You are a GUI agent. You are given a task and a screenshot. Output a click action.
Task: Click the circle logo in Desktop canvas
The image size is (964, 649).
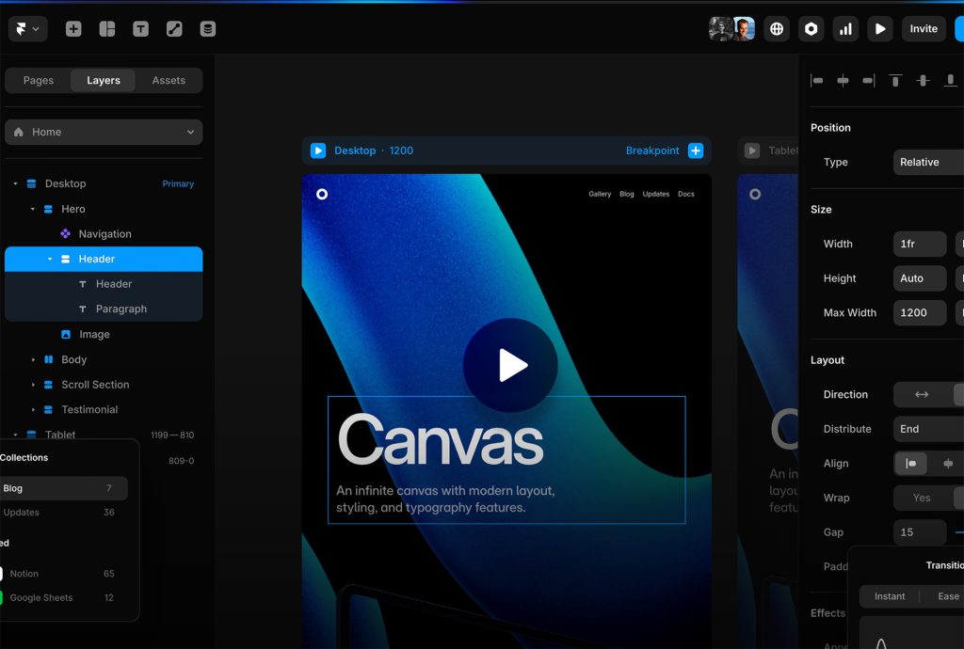pyautogui.click(x=322, y=194)
